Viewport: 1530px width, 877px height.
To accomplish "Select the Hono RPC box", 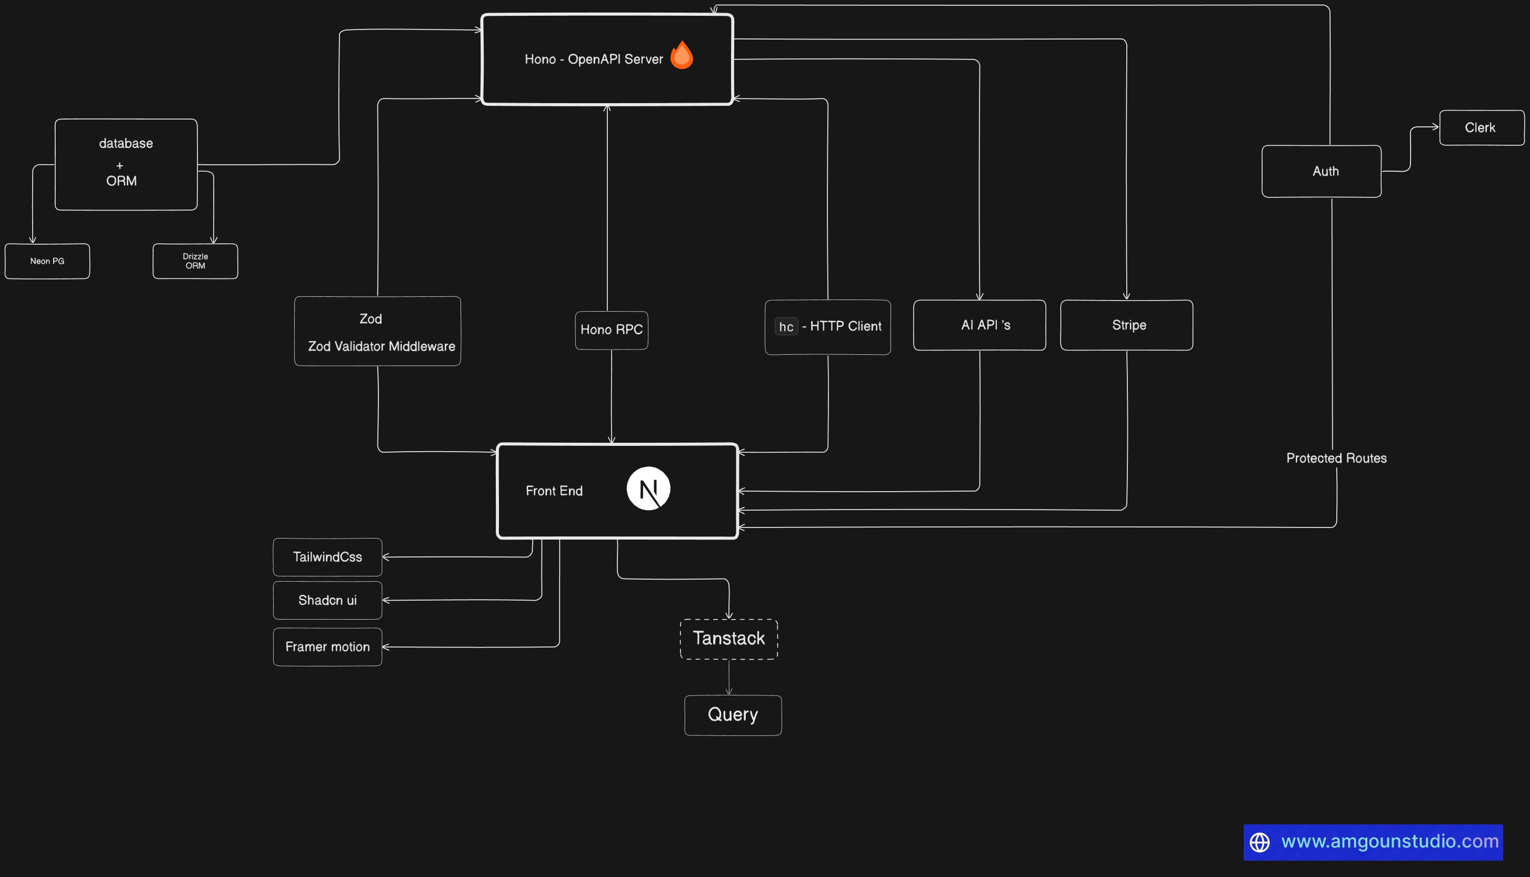I will coord(611,330).
